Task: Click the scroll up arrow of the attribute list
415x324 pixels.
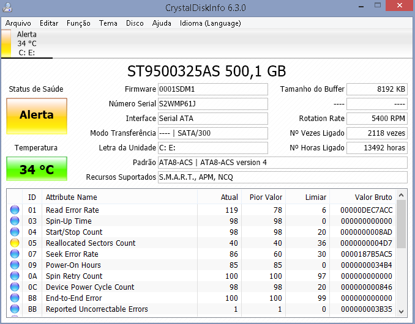Action: pyautogui.click(x=402, y=195)
